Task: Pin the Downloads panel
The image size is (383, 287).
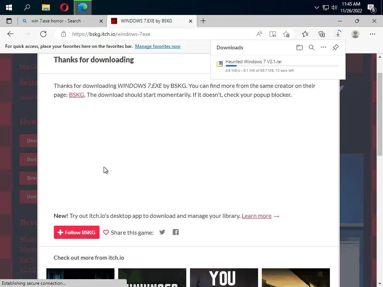Action: click(335, 47)
